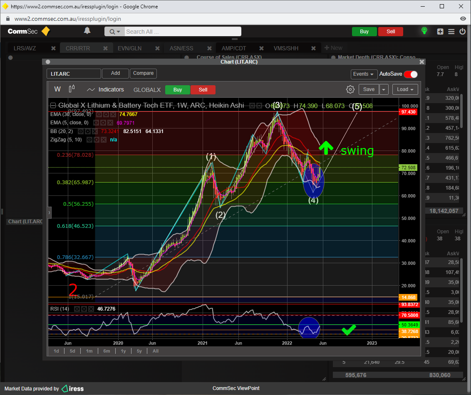Open the hamburger menu icon in header
This screenshot has width=471, height=395.
[x=451, y=32]
